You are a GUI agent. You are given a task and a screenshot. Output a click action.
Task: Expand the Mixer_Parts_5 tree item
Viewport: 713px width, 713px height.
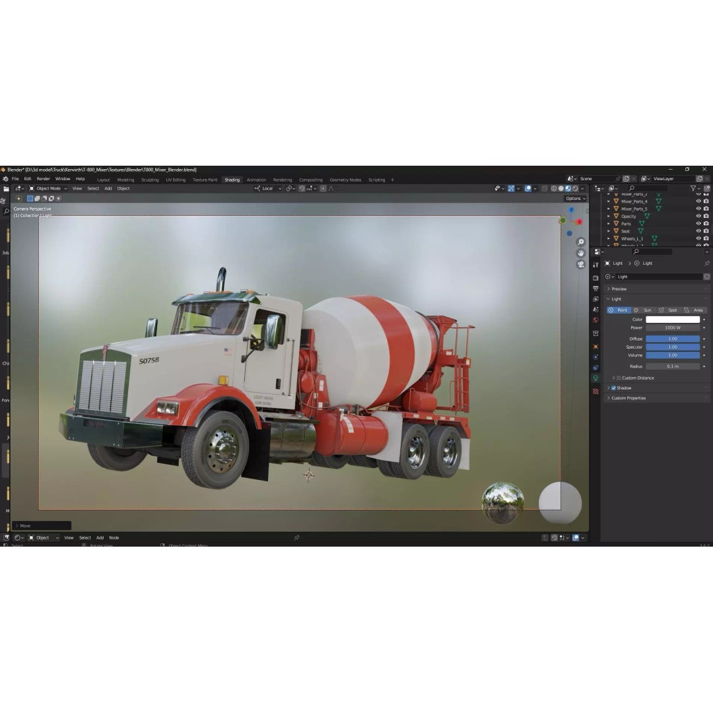pos(609,209)
